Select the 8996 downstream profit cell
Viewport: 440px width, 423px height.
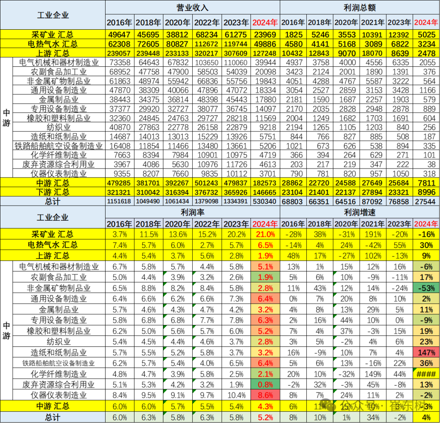click(x=426, y=192)
